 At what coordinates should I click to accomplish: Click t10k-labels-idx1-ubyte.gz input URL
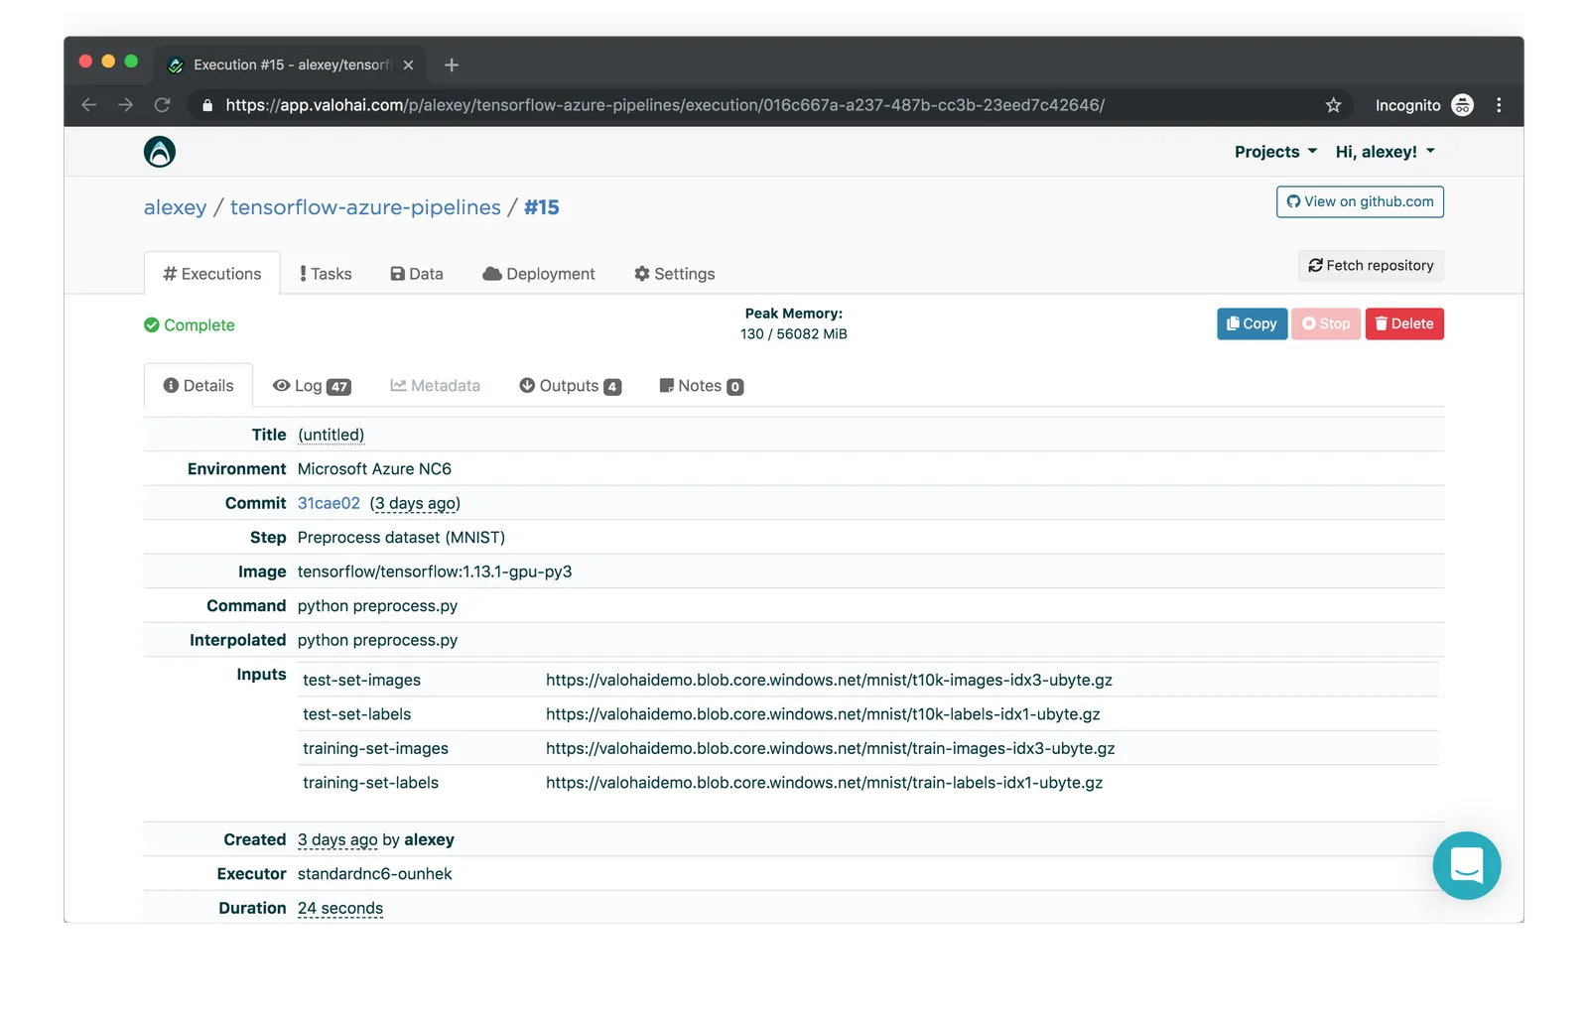point(823,714)
